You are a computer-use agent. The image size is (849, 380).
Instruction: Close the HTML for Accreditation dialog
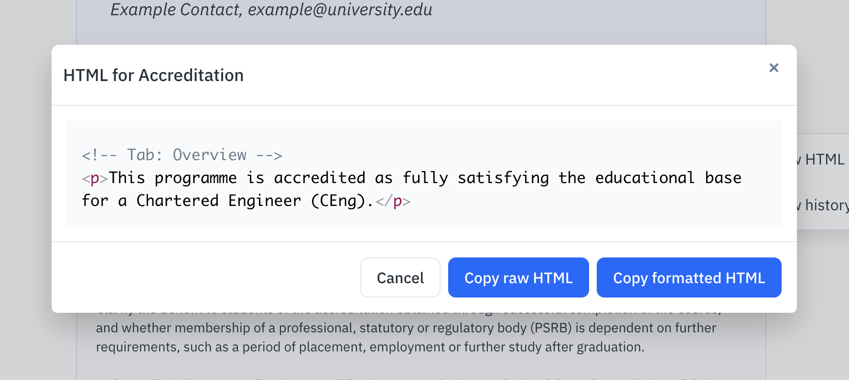point(774,68)
